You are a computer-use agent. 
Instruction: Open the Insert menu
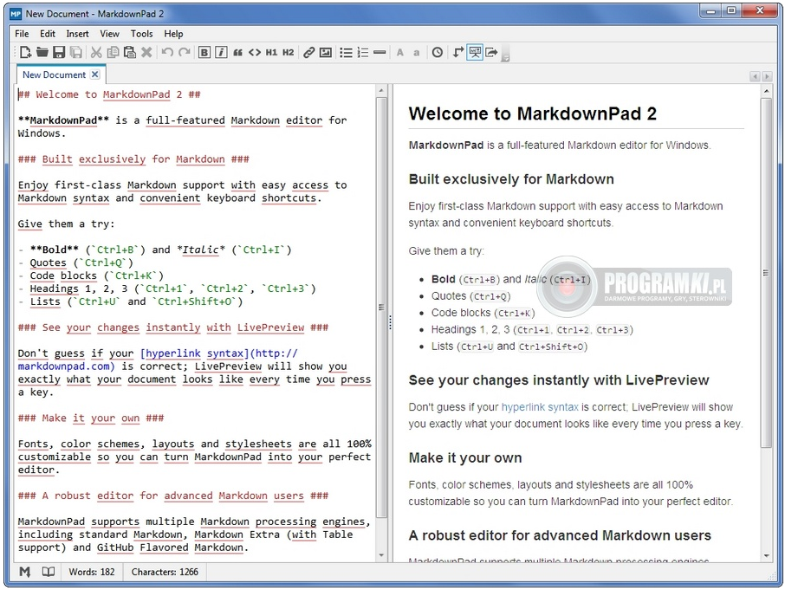pos(77,34)
